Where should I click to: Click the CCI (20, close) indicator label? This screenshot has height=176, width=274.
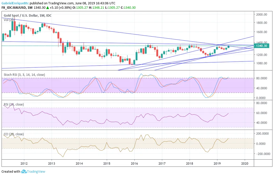point(14,134)
